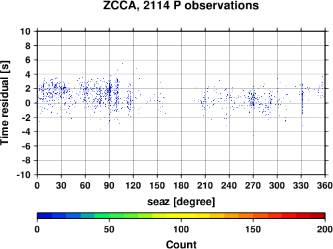Click the 'Time residual [s]' y-axis label
This screenshot has width=333, height=249.
[5, 103]
